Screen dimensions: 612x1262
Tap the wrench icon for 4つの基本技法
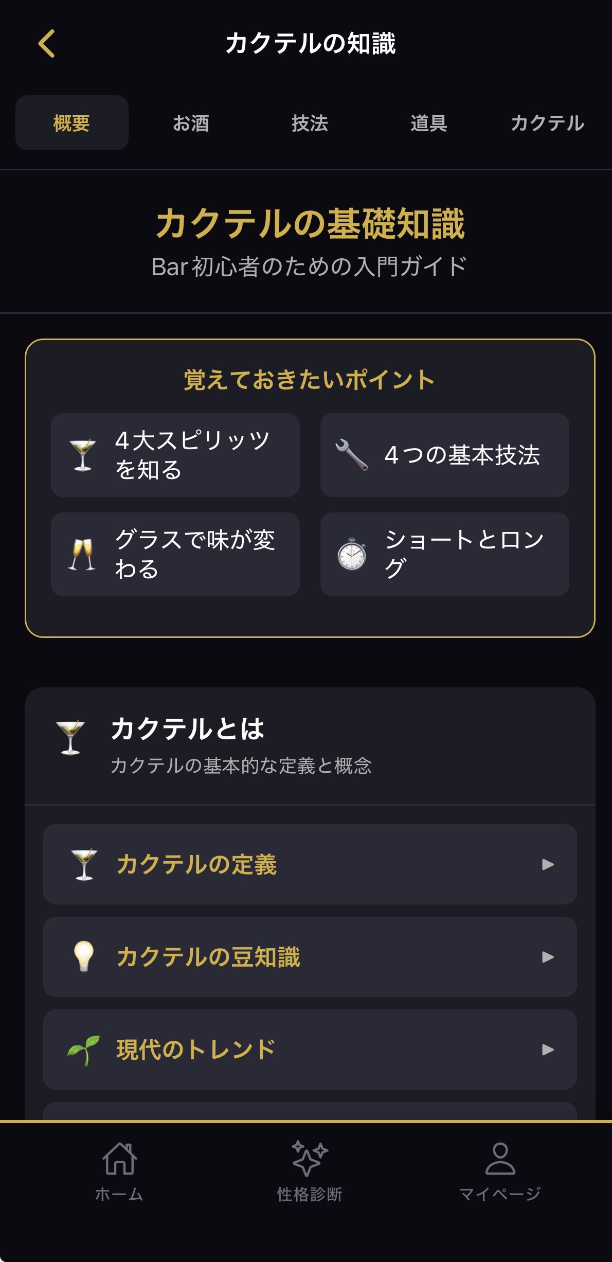(x=352, y=455)
